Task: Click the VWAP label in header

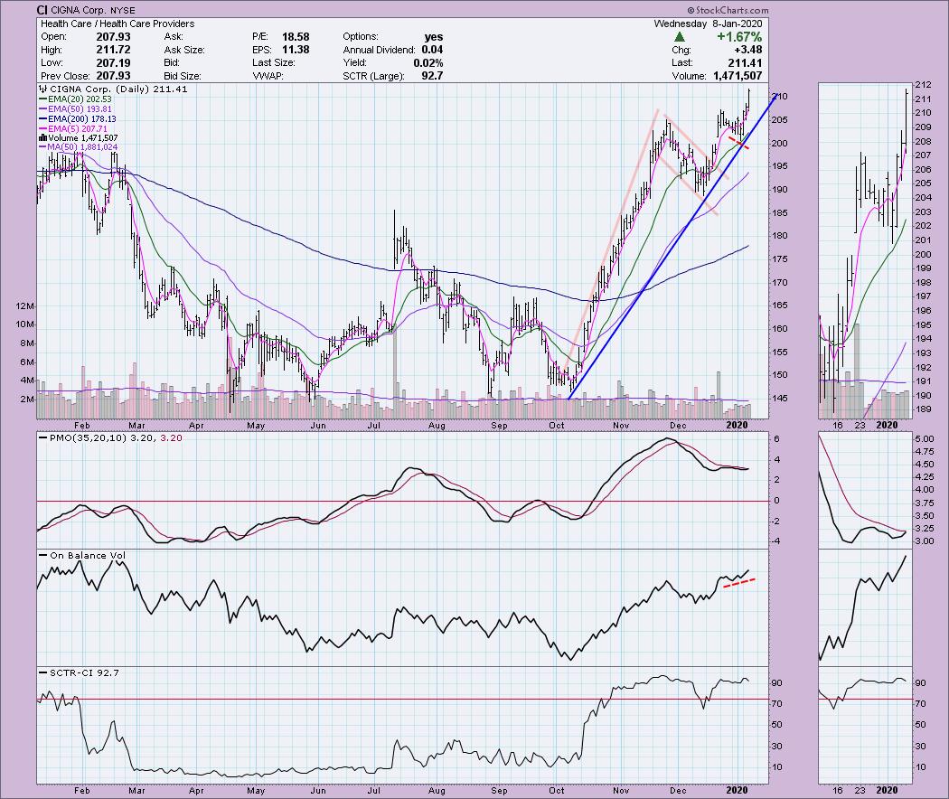Action: tap(268, 76)
